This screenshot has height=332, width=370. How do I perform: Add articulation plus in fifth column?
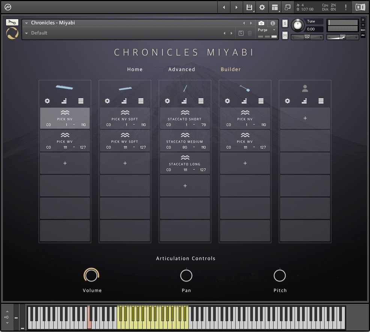[305, 118]
